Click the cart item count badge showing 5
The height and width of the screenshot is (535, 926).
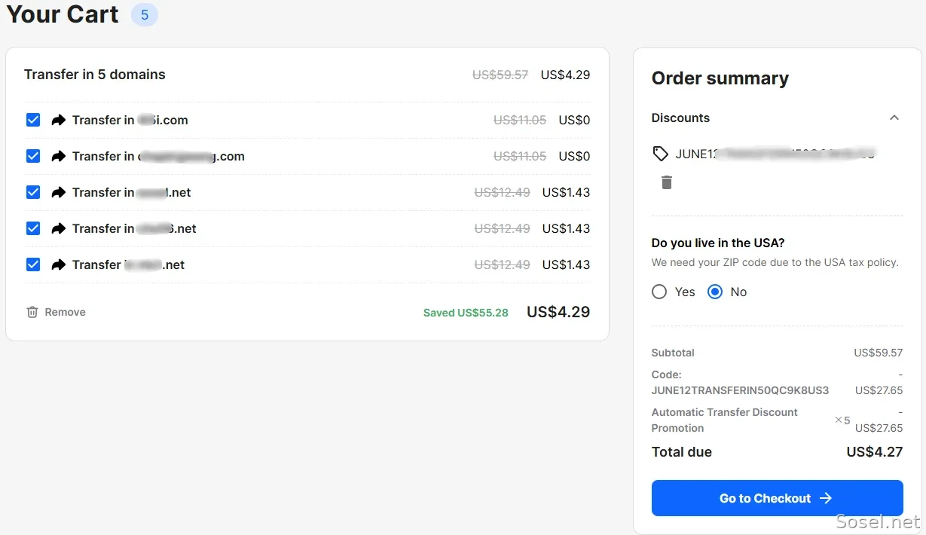click(145, 14)
